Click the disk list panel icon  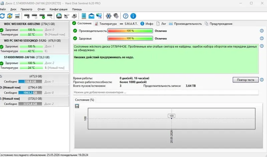point(17,16)
